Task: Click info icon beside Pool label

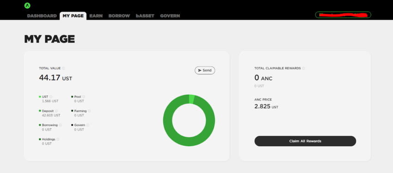Action: coord(84,97)
